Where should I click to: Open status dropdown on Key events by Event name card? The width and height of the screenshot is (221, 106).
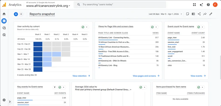(61, 87)
